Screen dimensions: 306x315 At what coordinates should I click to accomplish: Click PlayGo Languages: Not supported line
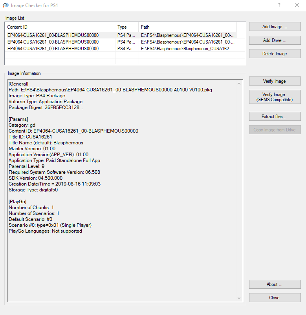tap(45, 231)
